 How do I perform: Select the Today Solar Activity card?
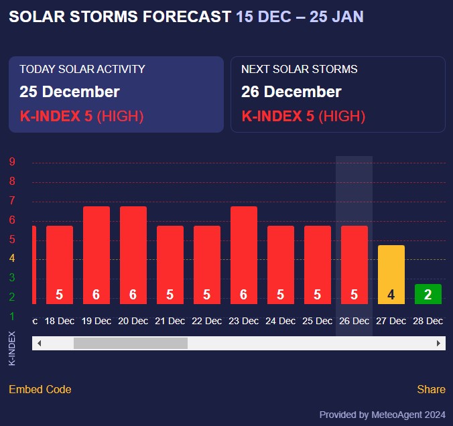pos(116,94)
